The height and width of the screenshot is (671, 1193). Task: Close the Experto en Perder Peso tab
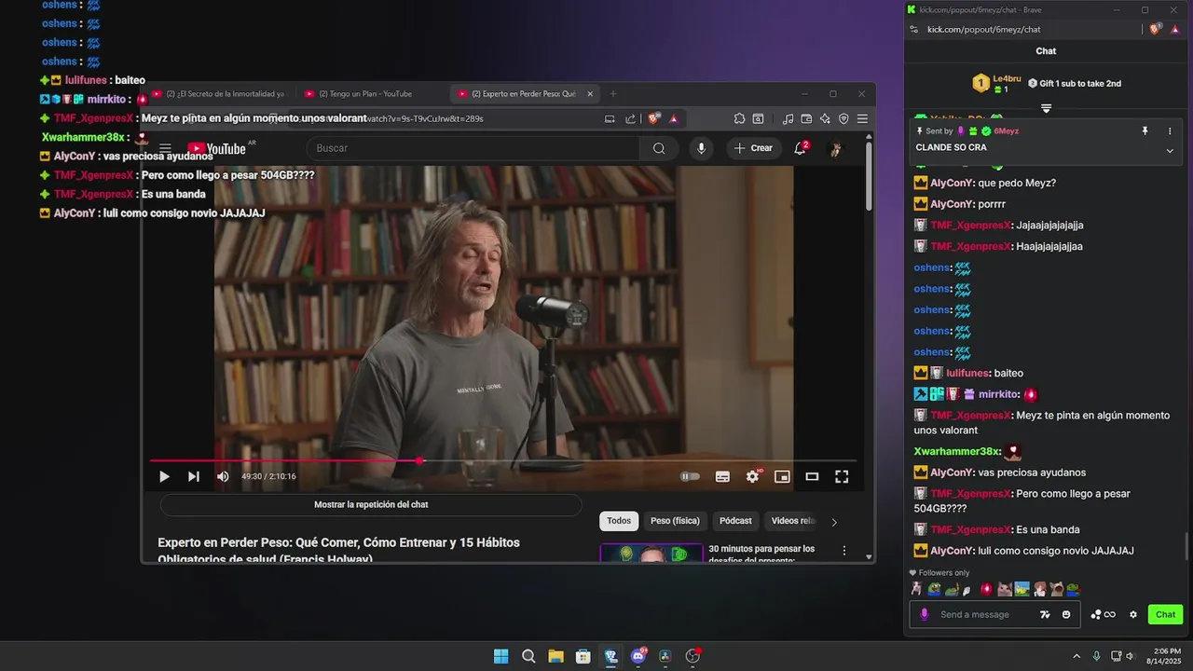589,93
